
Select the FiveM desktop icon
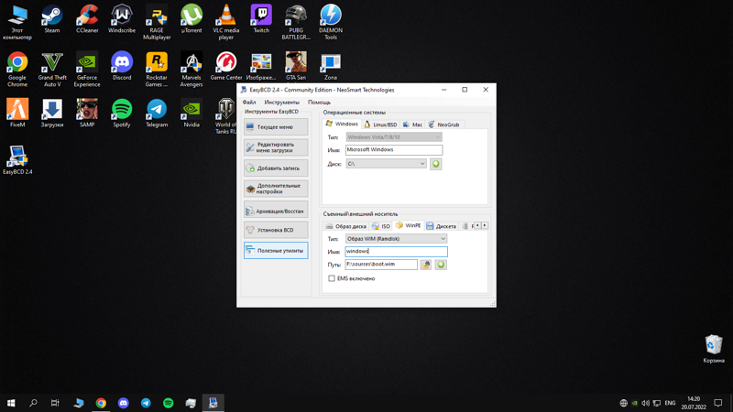(x=17, y=113)
